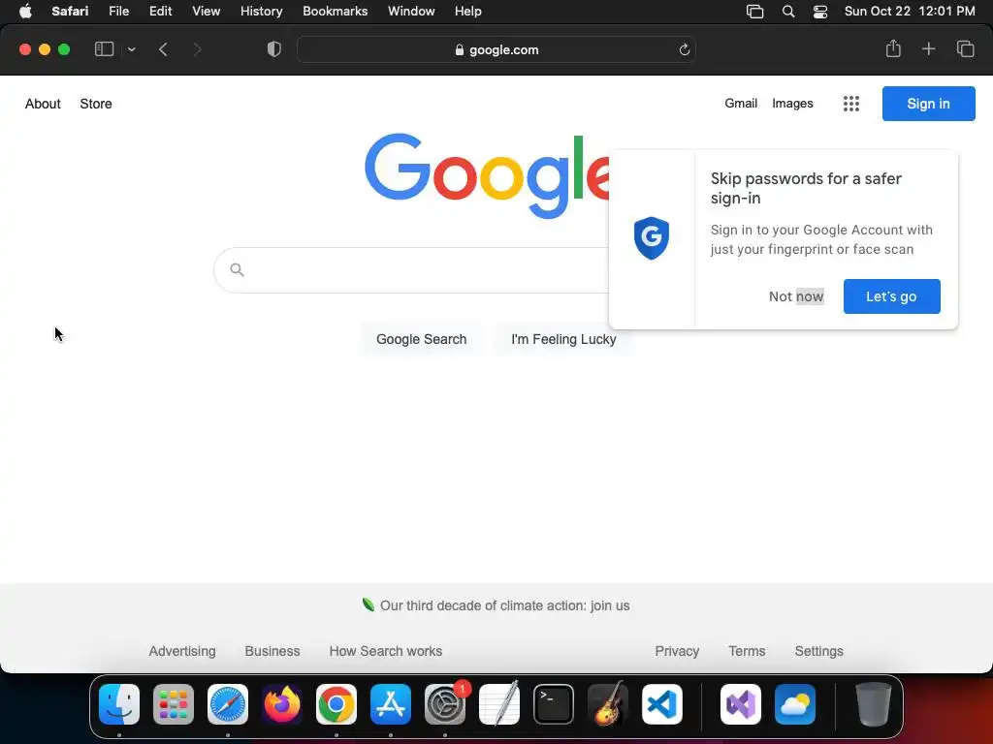Go back with the back arrow

[163, 49]
